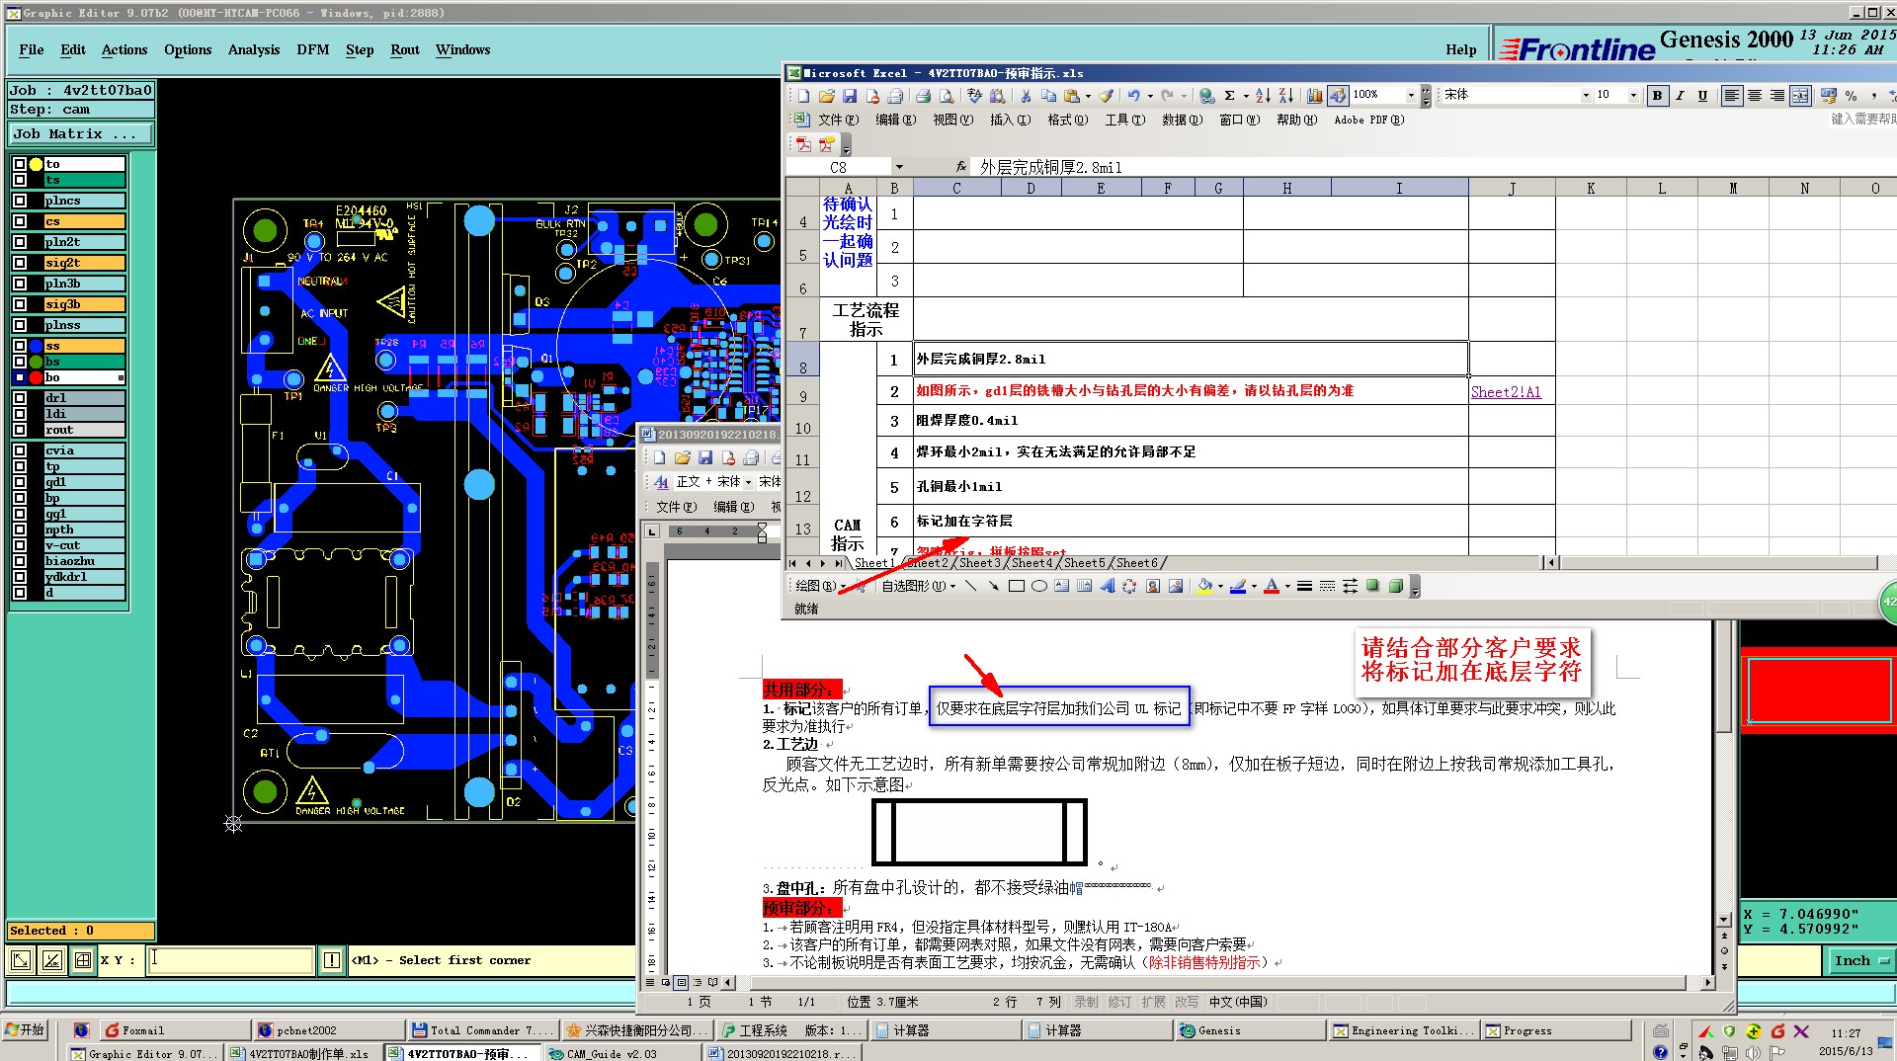Toggle checkbox for layer 'drl'

click(19, 398)
